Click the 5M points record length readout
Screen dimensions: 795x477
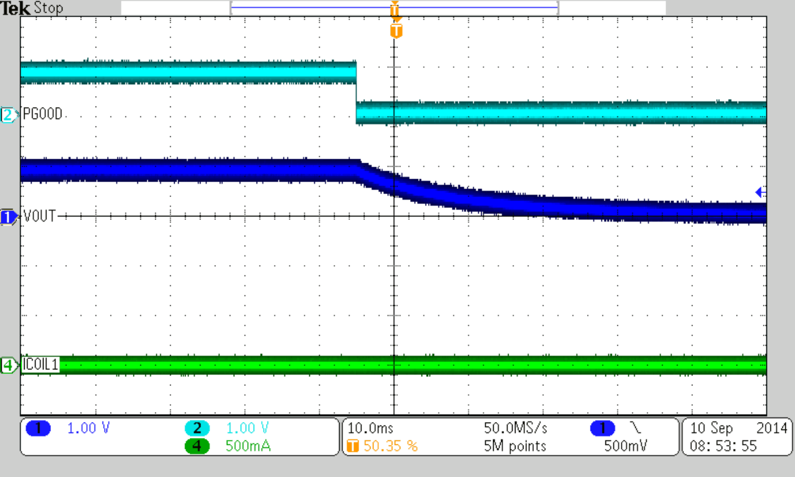click(515, 446)
